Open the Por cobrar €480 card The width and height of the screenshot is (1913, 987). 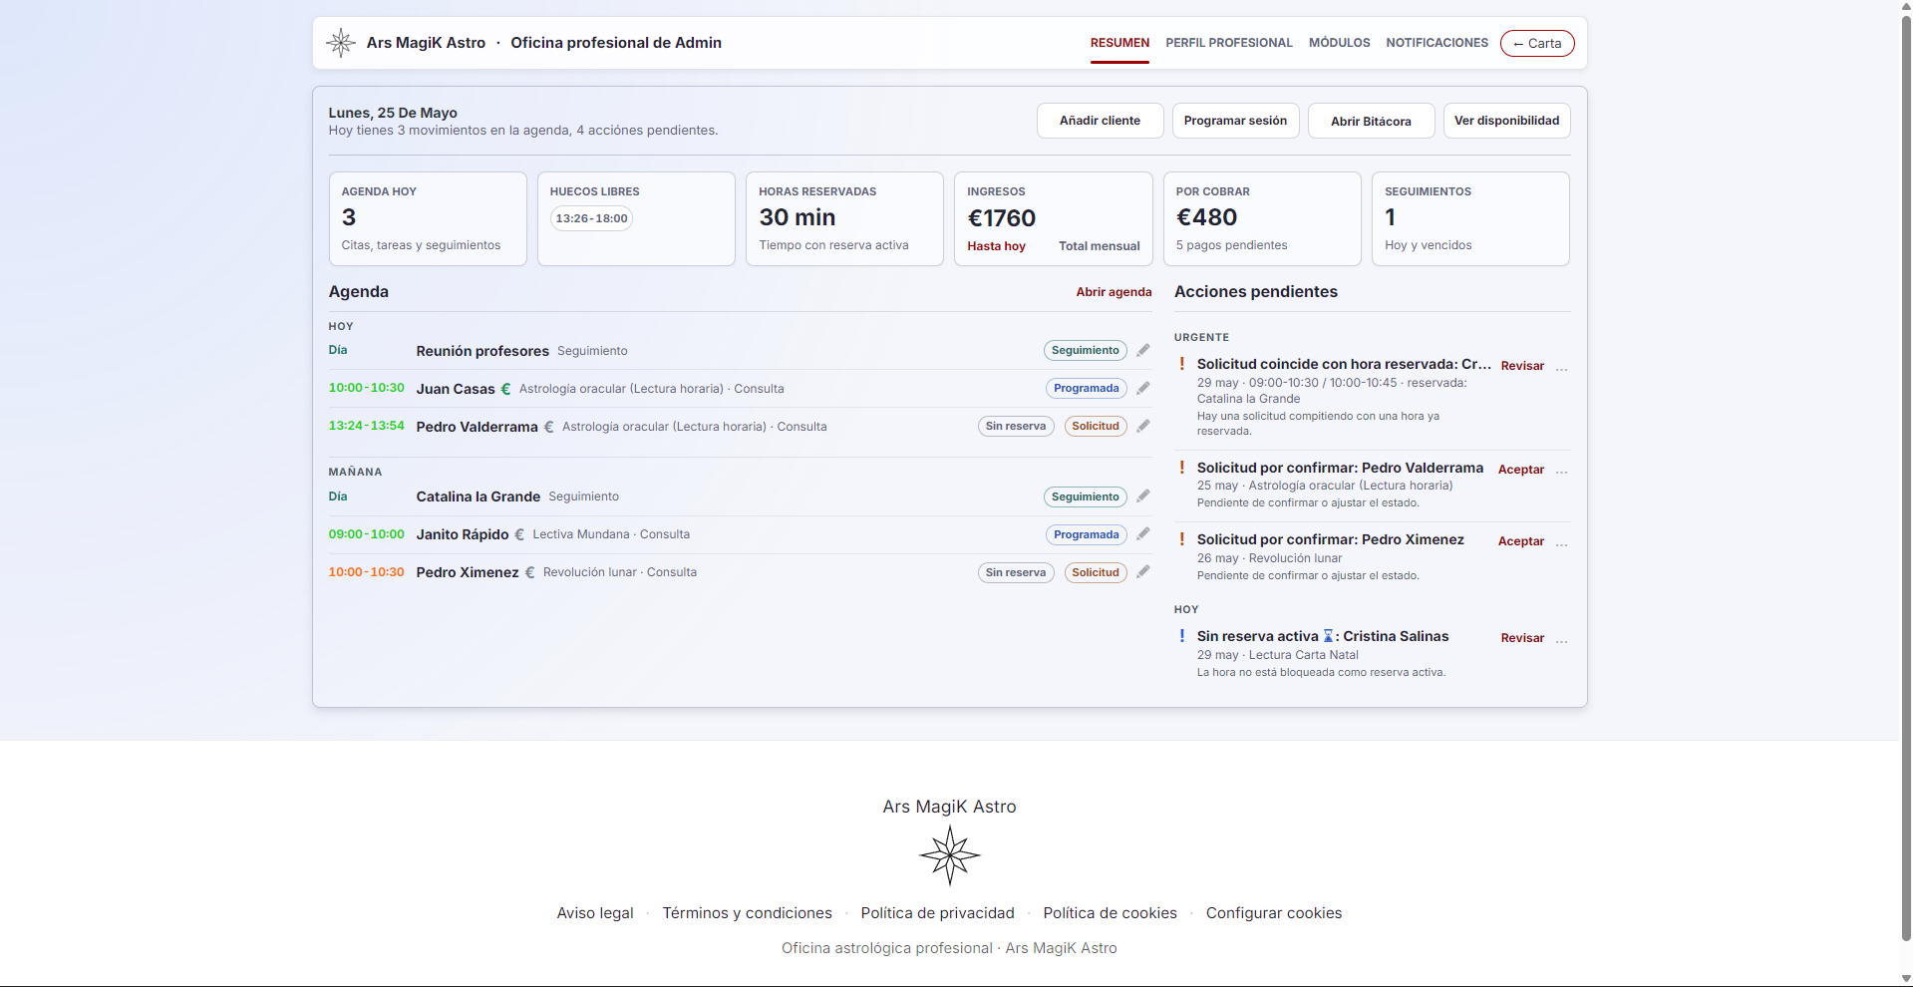point(1262,218)
